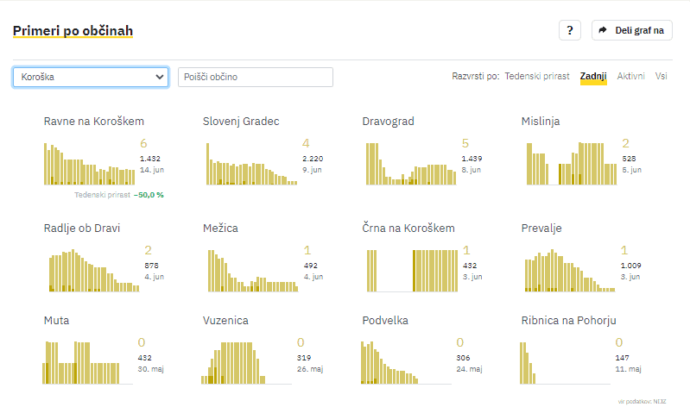
Task: Open the Primeri po občinah heading link
Action: [73, 31]
